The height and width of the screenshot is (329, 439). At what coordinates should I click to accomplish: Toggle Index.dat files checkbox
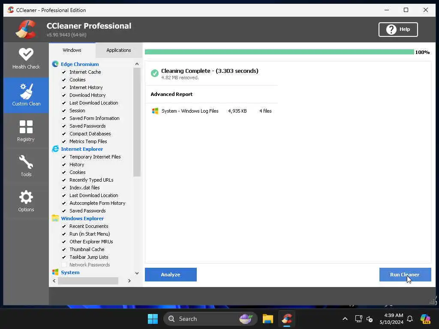point(64,188)
